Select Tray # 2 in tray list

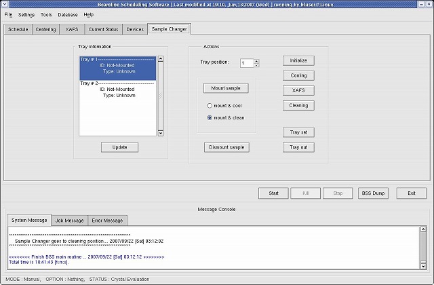[x=118, y=89]
